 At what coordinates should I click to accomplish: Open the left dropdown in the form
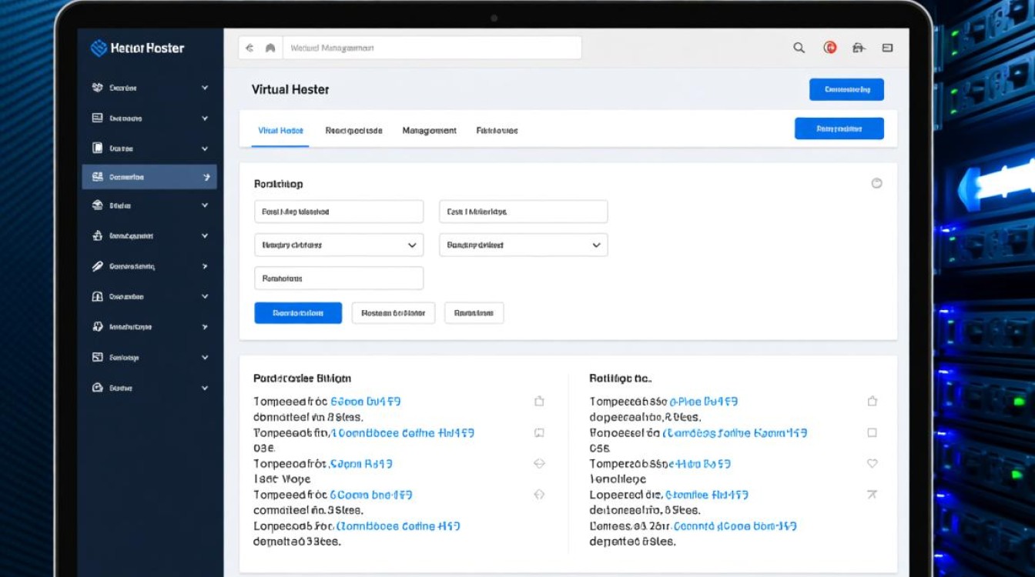(339, 245)
